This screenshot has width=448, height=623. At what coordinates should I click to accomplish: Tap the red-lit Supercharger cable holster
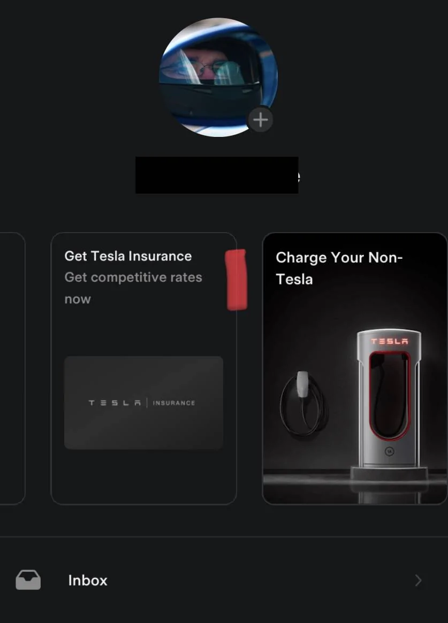389,395
